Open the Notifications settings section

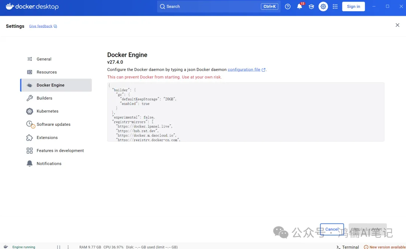[56, 163]
